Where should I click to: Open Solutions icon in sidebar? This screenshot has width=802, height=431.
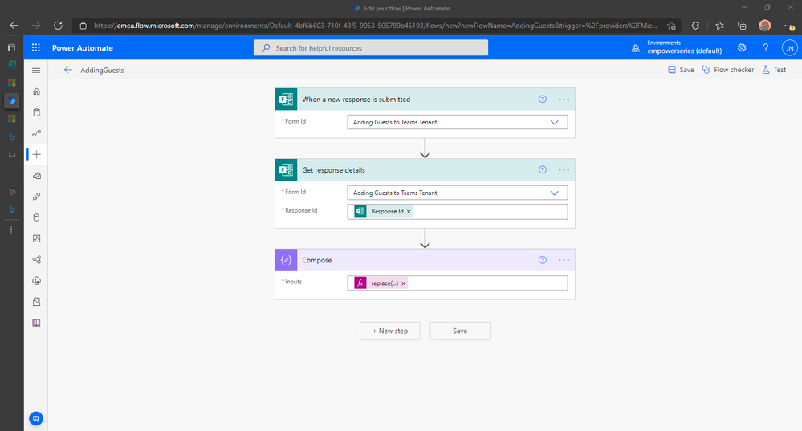pyautogui.click(x=36, y=302)
